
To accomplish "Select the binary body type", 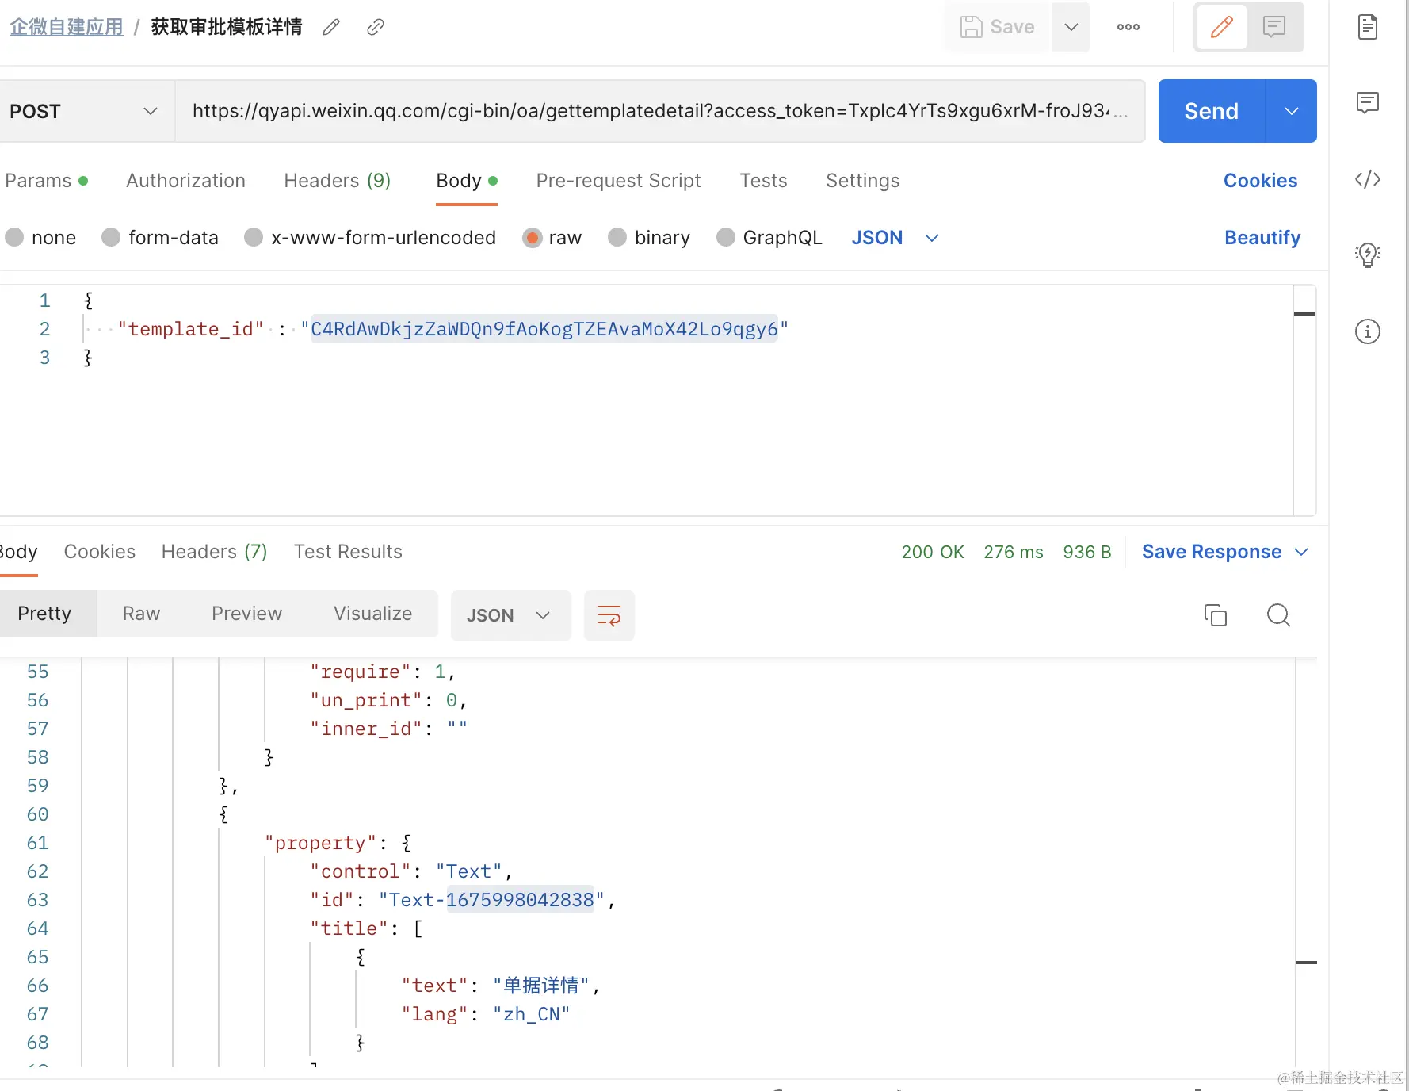I will coord(649,238).
